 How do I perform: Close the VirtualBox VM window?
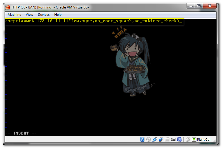pos(210,6)
